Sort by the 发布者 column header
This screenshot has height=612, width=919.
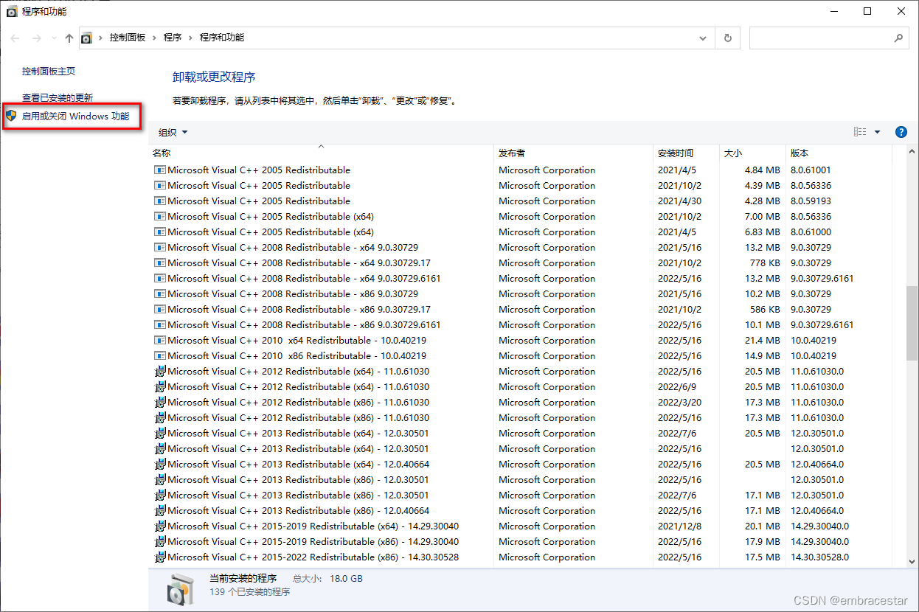[x=573, y=153]
